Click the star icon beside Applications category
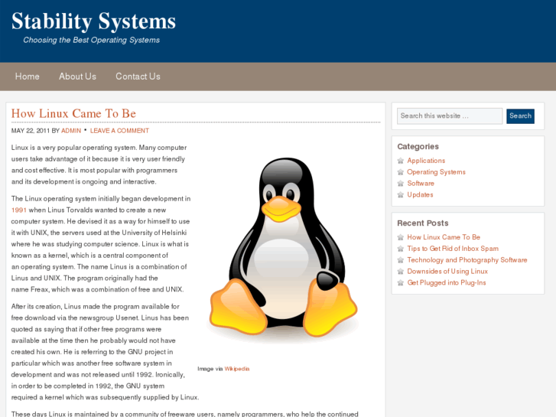556x417 pixels. click(400, 161)
